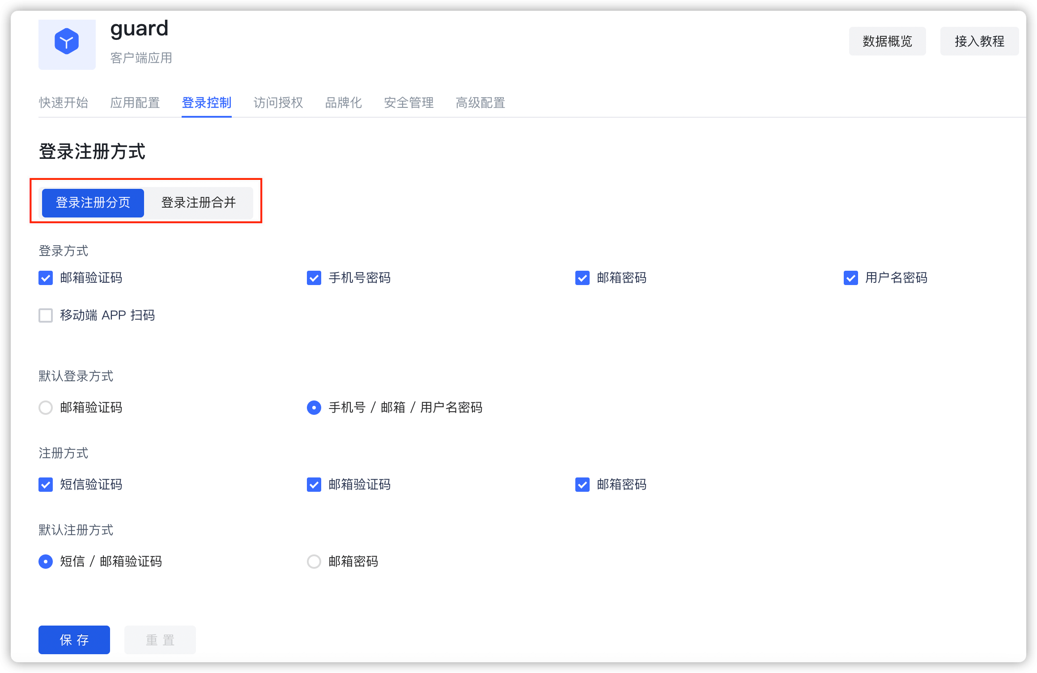Choose 邮箱密码 as default registration method
The width and height of the screenshot is (1037, 673).
(314, 562)
